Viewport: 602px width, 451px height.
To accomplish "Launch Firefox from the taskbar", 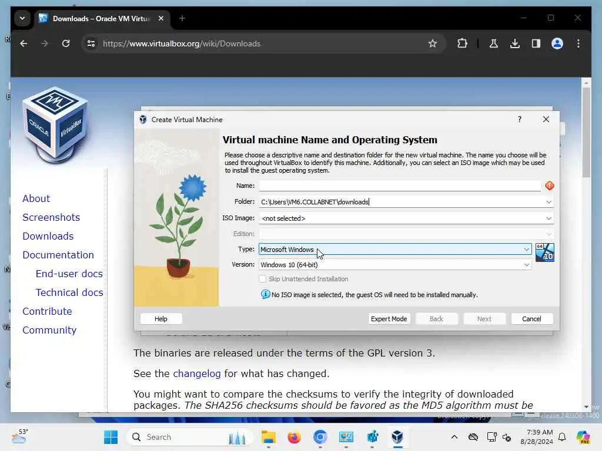I will click(x=294, y=437).
